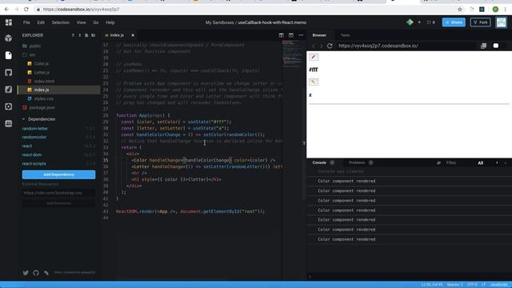Open Letter.js in the file tree

(x=42, y=73)
